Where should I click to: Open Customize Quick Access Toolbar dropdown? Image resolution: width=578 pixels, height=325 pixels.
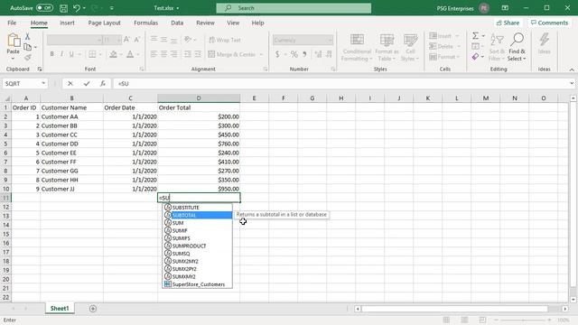pyautogui.click(x=112, y=8)
